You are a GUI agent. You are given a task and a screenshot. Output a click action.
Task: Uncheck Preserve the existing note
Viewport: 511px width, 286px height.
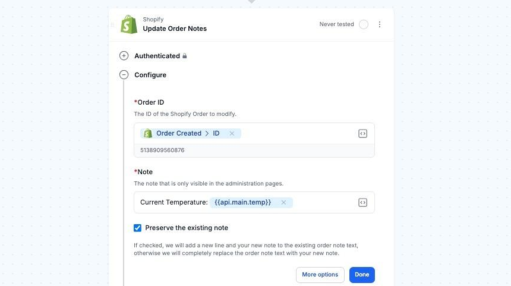pyautogui.click(x=138, y=228)
